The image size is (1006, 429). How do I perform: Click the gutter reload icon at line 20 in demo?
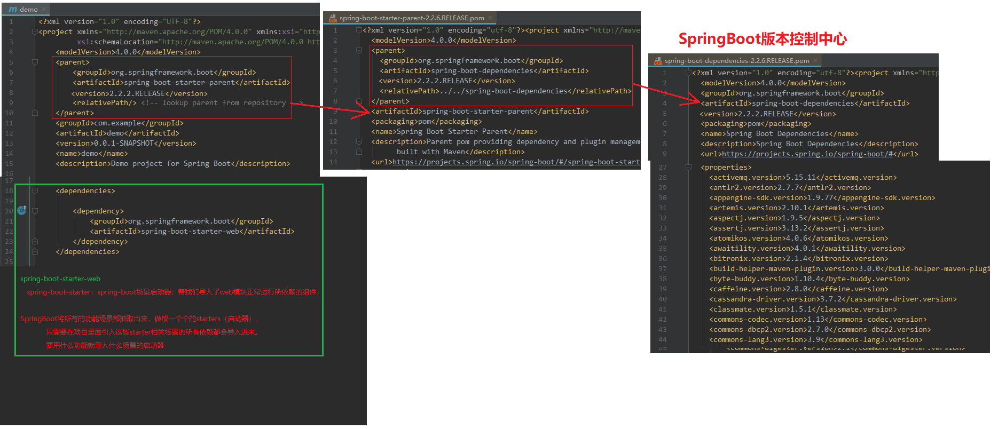pos(22,210)
